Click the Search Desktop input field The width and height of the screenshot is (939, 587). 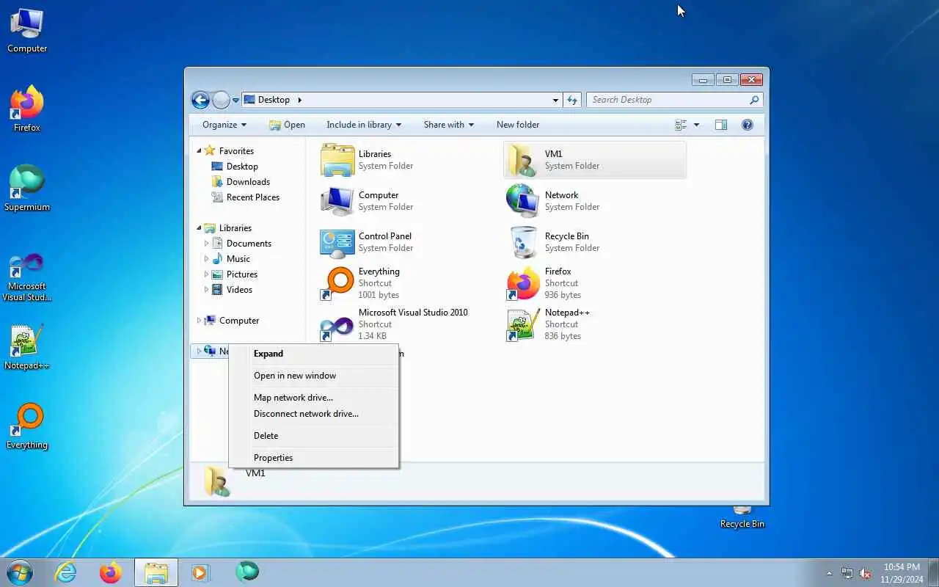tap(675, 100)
